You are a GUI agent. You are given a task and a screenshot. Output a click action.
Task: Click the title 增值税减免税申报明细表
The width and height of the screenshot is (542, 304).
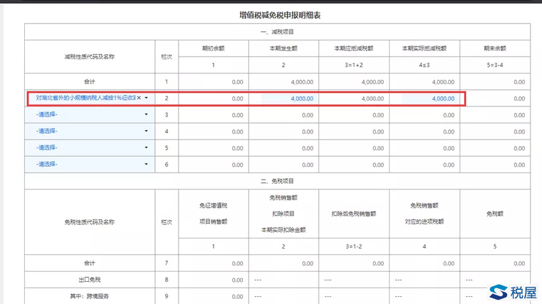280,15
